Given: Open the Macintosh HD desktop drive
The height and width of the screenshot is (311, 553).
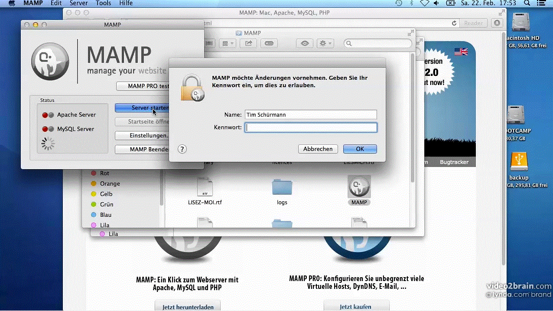Looking at the screenshot, I should [520, 22].
